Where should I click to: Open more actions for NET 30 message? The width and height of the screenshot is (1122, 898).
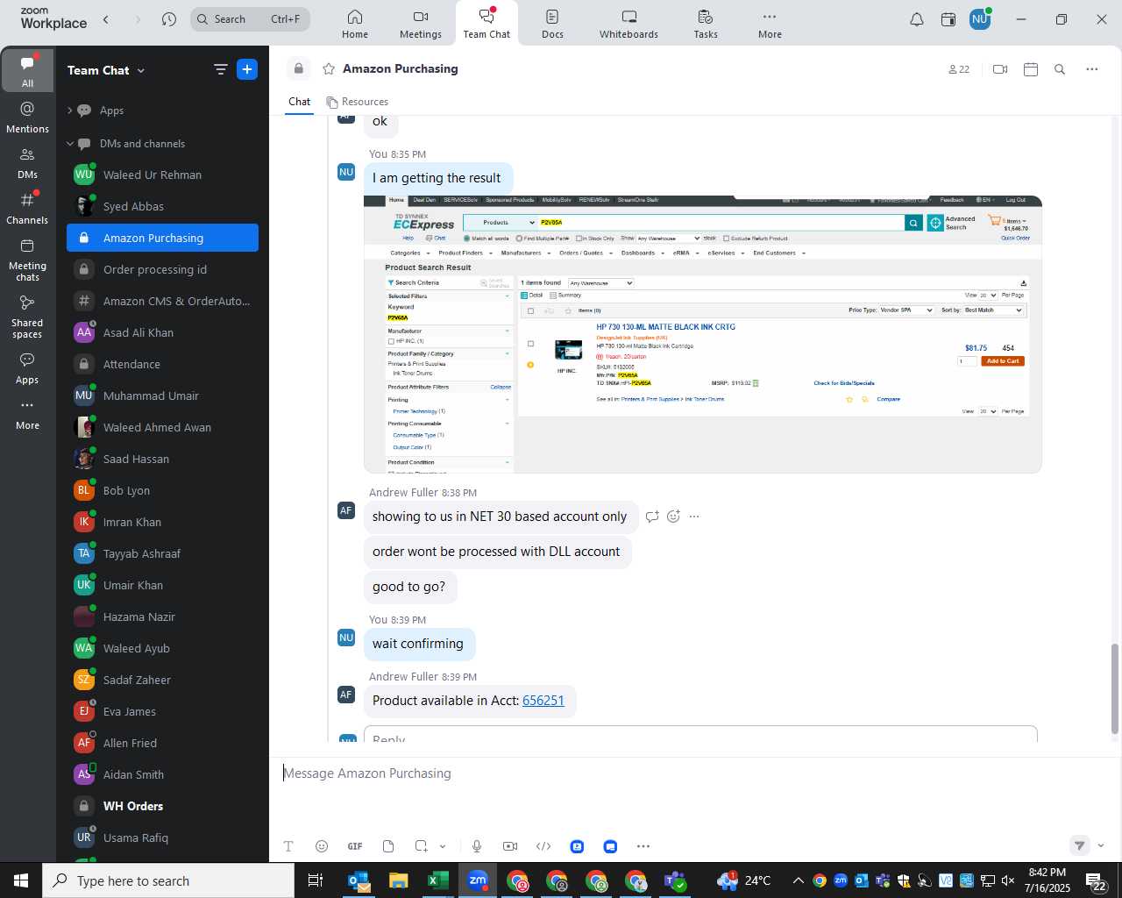click(694, 517)
